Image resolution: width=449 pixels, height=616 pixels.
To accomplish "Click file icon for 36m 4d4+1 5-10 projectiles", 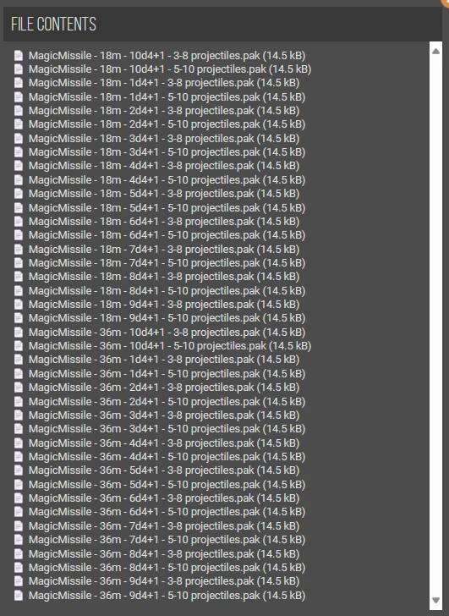I will tap(19, 457).
